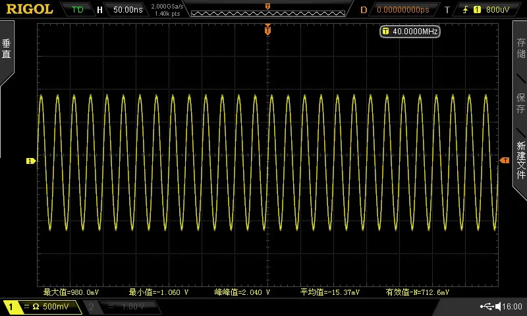527x316 pixels.
Task: Click the T'D trigger status indicator
Action: [77, 9]
